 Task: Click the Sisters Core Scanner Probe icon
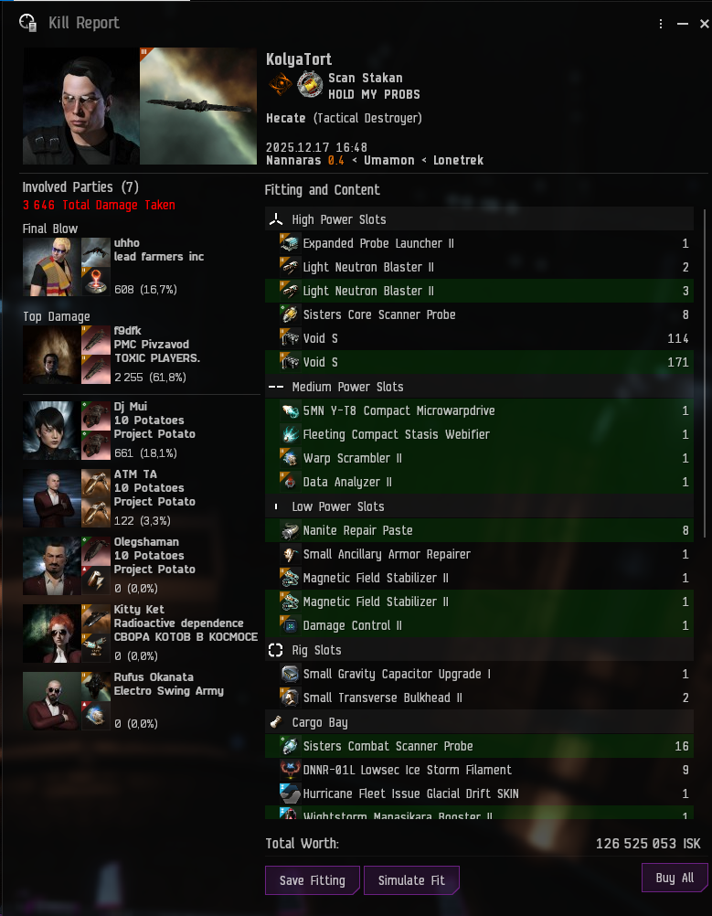[290, 314]
